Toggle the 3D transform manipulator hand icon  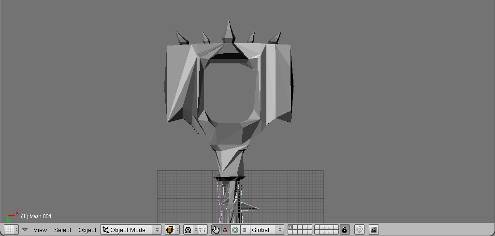[216, 230]
